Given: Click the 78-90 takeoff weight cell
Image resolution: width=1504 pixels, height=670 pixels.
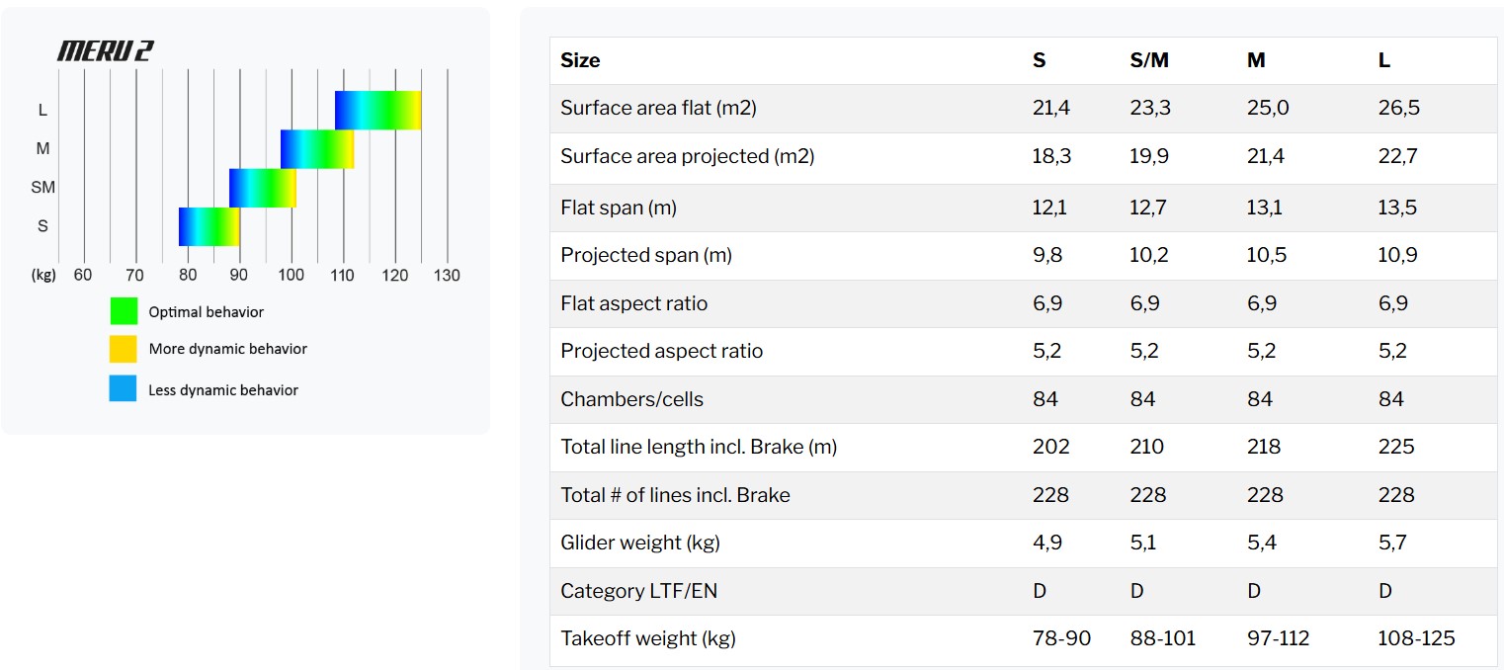Looking at the screenshot, I should pyautogui.click(x=1061, y=638).
